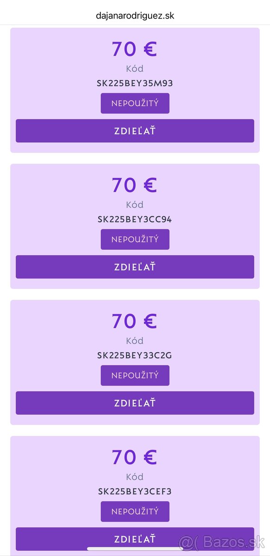Tap ZDIEĽAŤ for code SK225BEY33C2G
Viewport: 270px width, 556px height.
click(135, 403)
